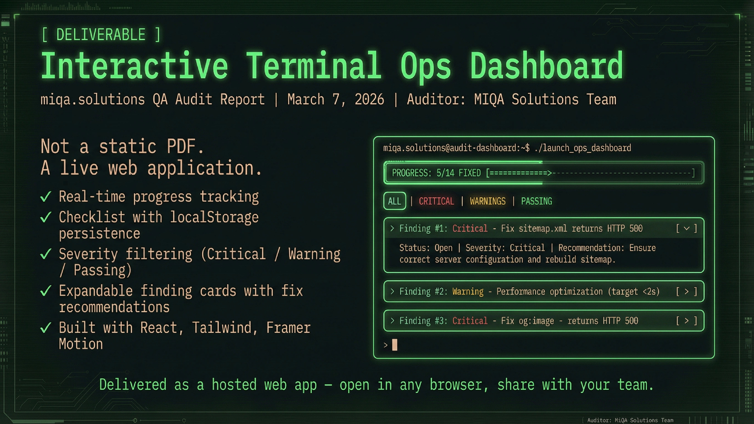Viewport: 754px width, 424px height.
Task: Click 'A live web application.' text
Action: (x=151, y=168)
